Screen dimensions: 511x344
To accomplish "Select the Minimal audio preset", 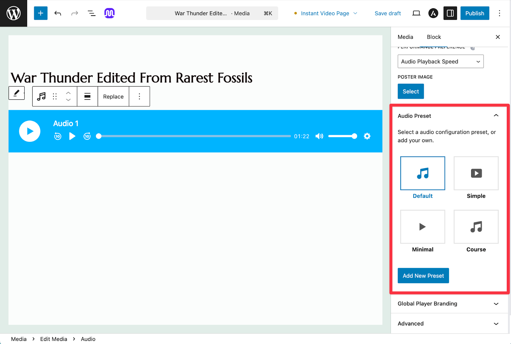I will [422, 227].
